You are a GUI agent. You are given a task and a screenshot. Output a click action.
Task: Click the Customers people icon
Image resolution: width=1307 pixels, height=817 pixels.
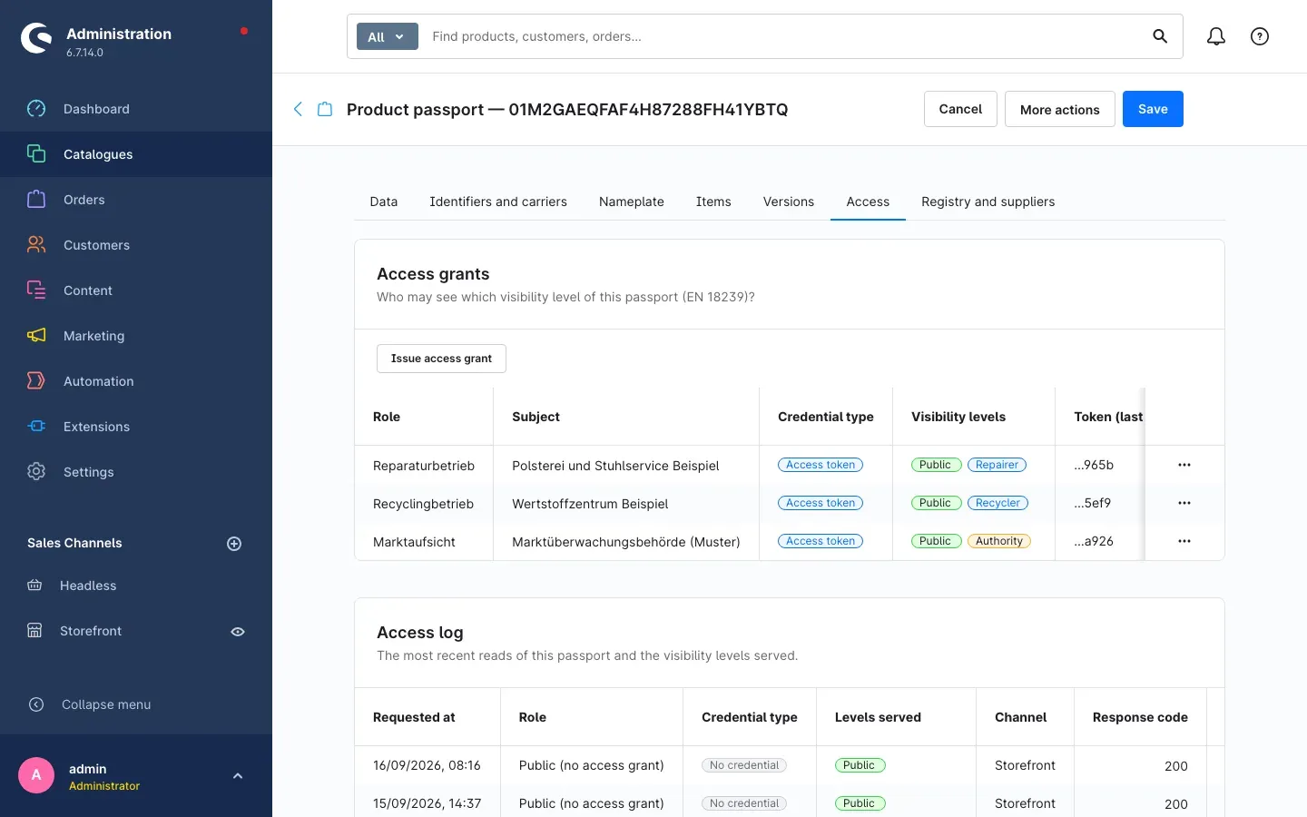tap(36, 245)
